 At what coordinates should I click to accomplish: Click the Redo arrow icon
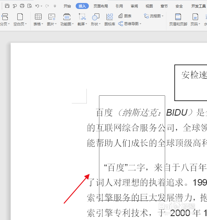(x=47, y=6)
